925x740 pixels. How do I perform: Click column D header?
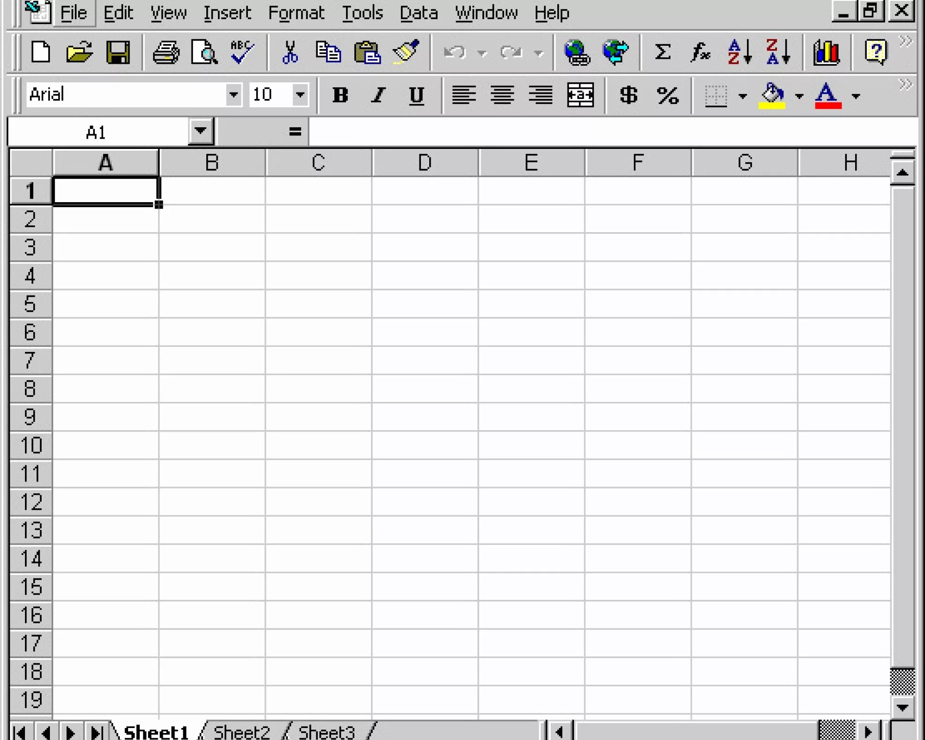point(425,163)
